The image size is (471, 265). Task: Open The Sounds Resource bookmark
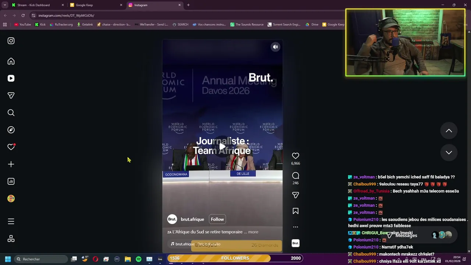coord(247,25)
